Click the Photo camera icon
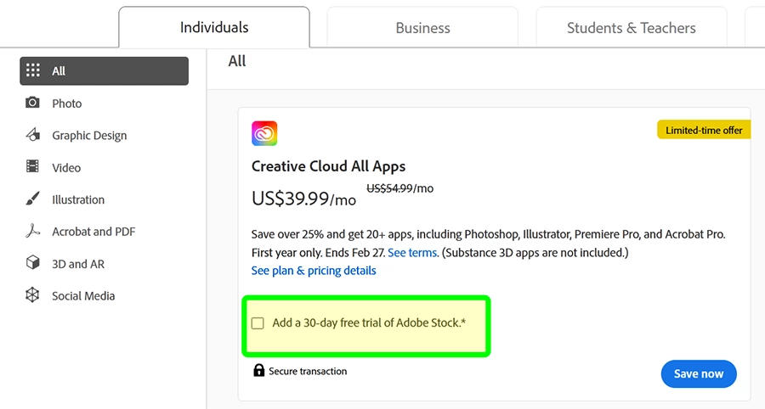This screenshot has height=409, width=765. click(32, 102)
